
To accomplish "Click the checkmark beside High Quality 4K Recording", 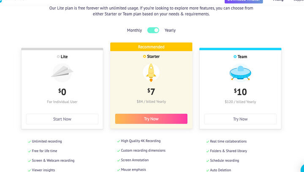I will coord(118,141).
